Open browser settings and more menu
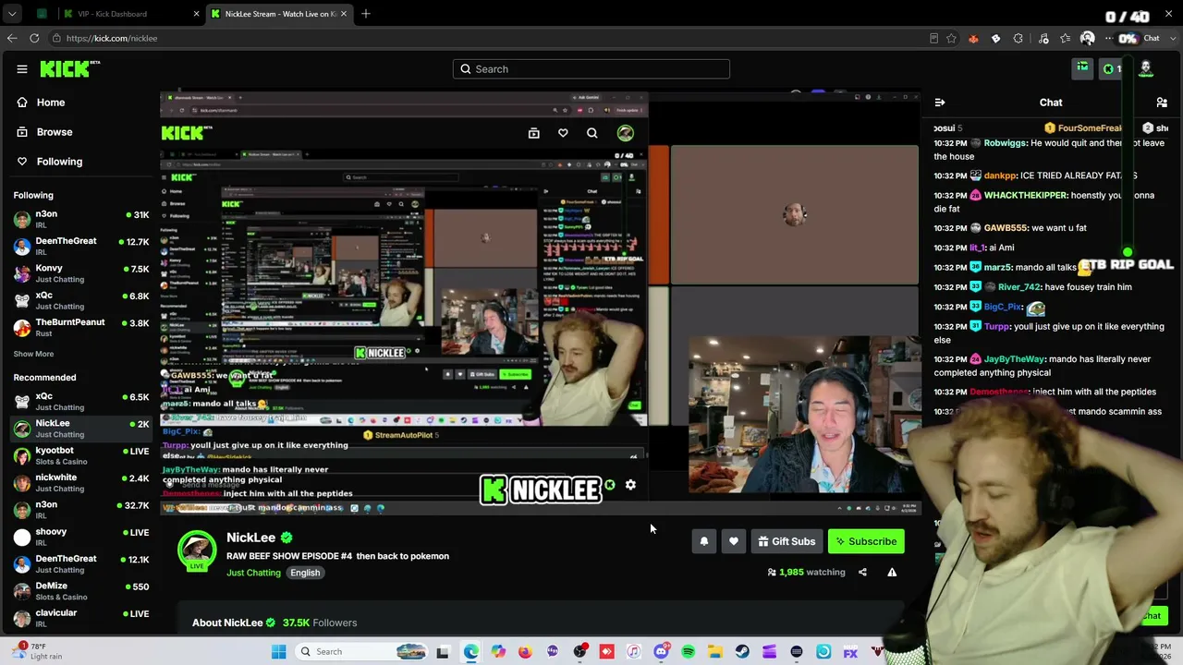The image size is (1183, 665). click(1109, 39)
